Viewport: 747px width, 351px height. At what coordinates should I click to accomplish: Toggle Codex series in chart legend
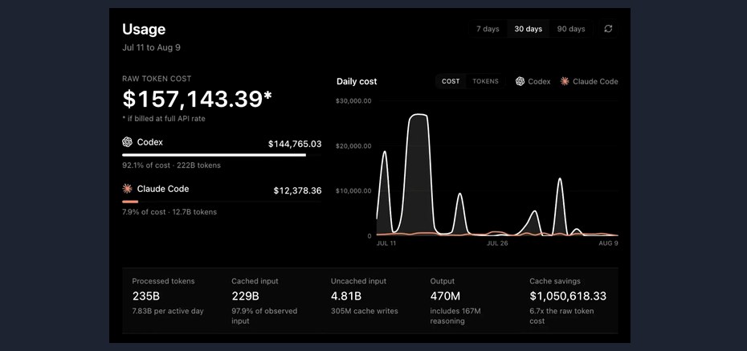click(x=533, y=81)
